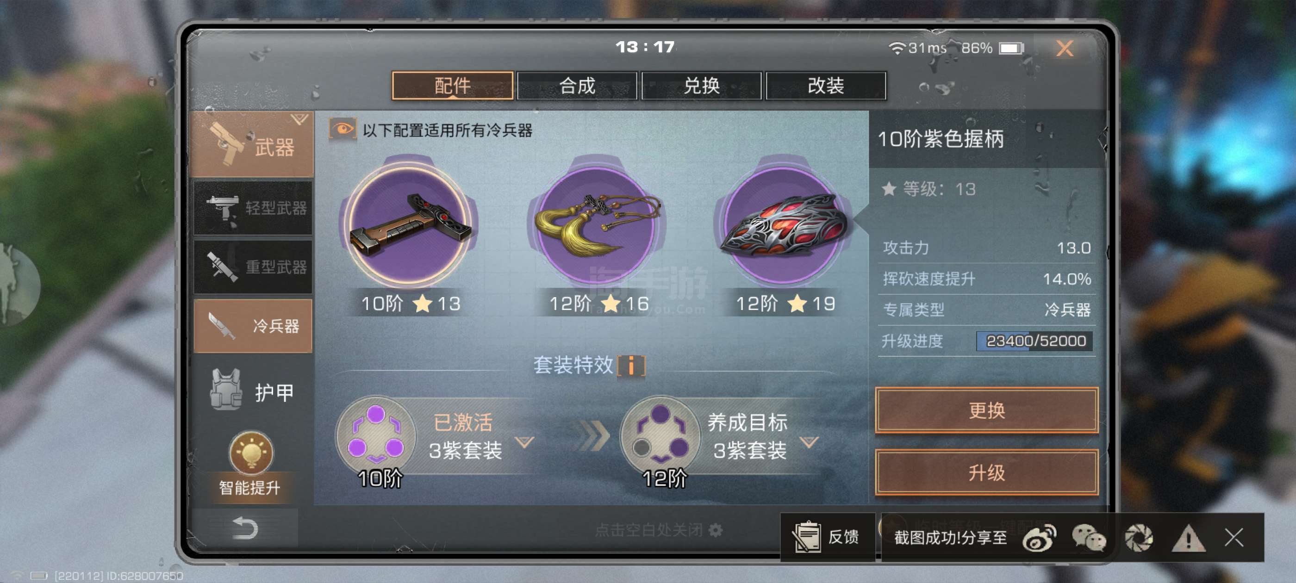
Task: Tap the warning triangle report icon
Action: coord(1188,538)
